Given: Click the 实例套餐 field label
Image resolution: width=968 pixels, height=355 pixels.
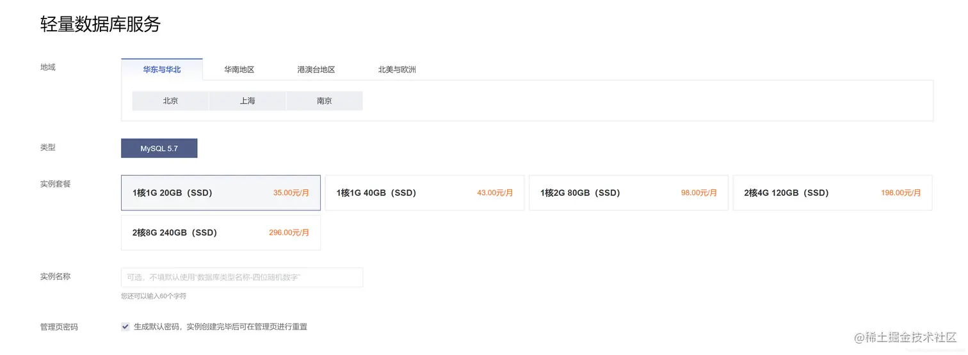Looking at the screenshot, I should coord(55,184).
